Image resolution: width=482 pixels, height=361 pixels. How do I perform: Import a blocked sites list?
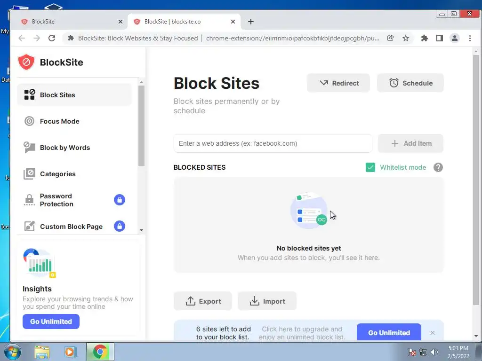pyautogui.click(x=267, y=301)
